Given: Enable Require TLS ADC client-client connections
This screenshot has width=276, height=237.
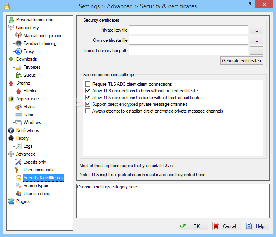Looking at the screenshot, I should [88, 84].
